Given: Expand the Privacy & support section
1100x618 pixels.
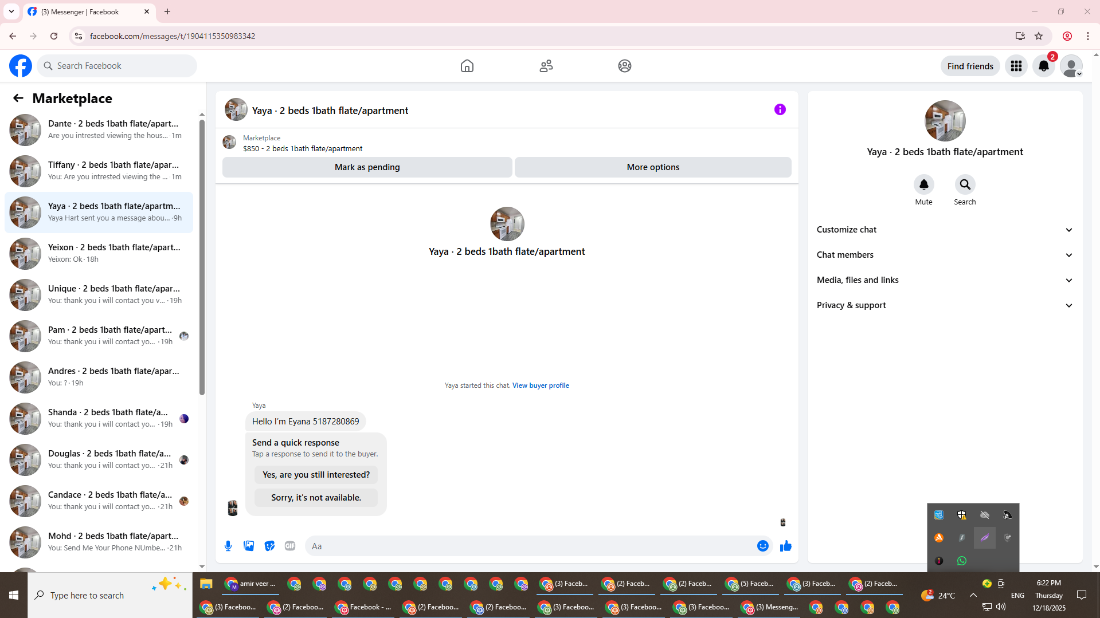Looking at the screenshot, I should coord(945,305).
